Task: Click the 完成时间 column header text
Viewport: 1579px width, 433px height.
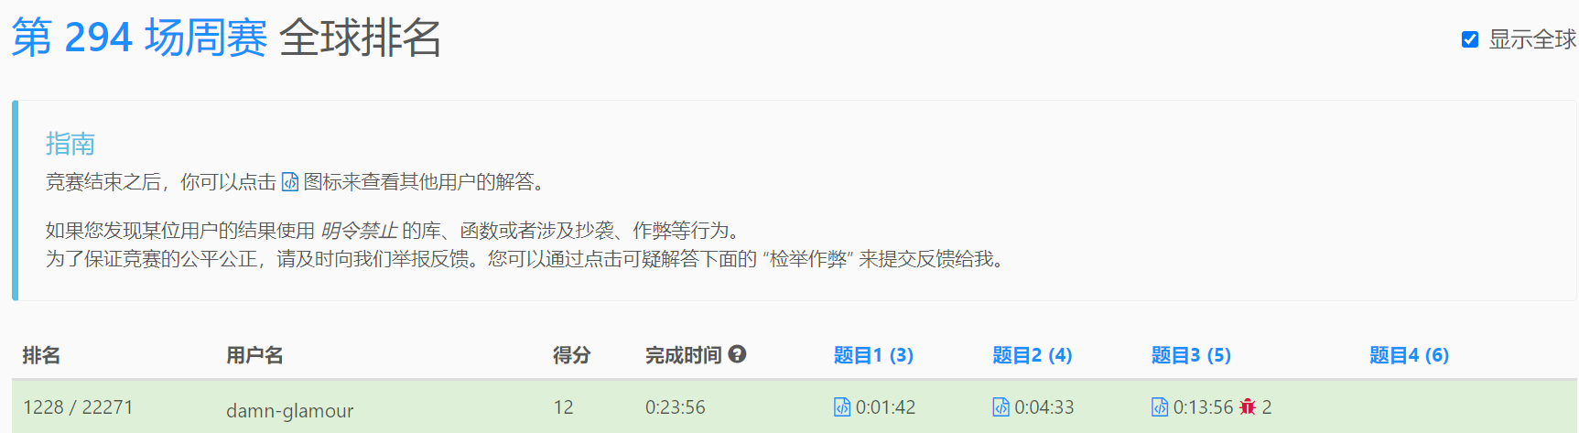Action: pyautogui.click(x=684, y=355)
